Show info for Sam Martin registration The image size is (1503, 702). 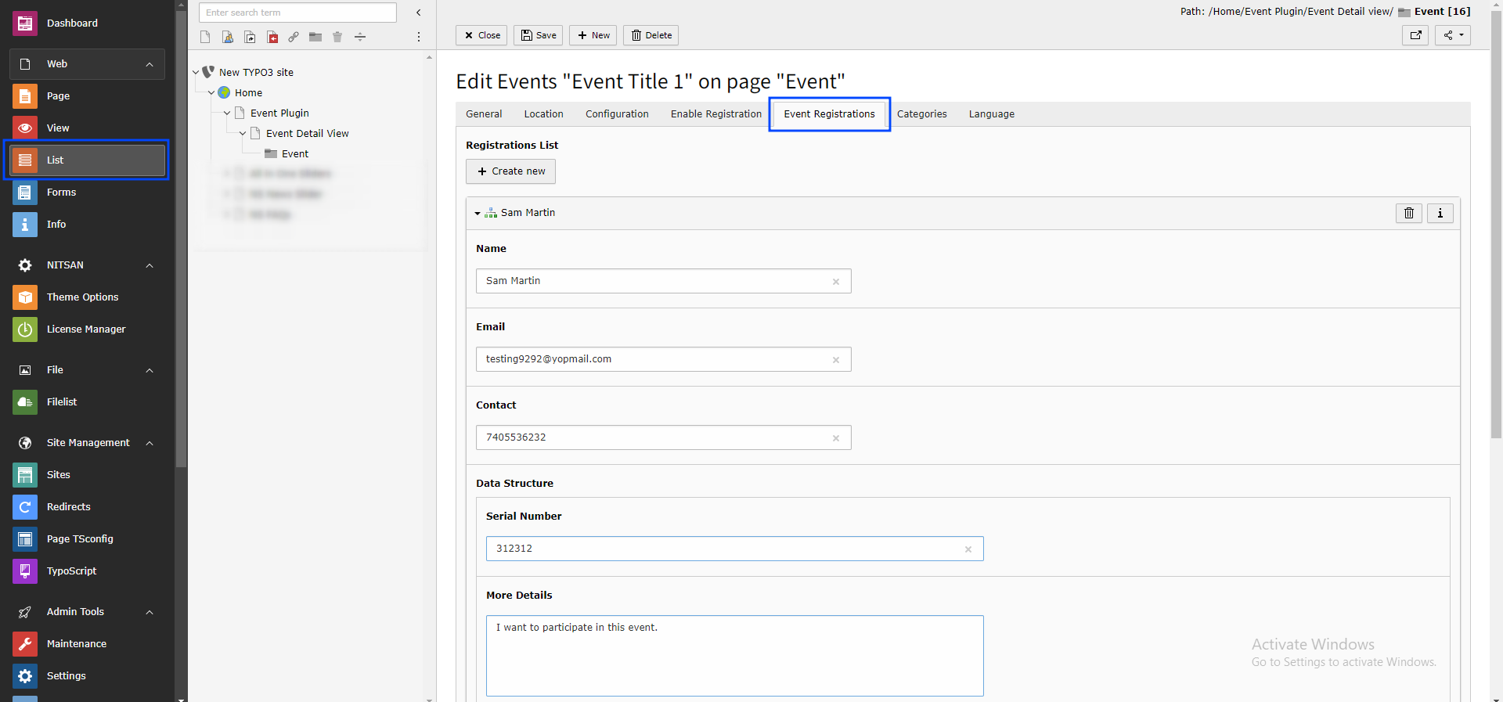click(x=1440, y=213)
